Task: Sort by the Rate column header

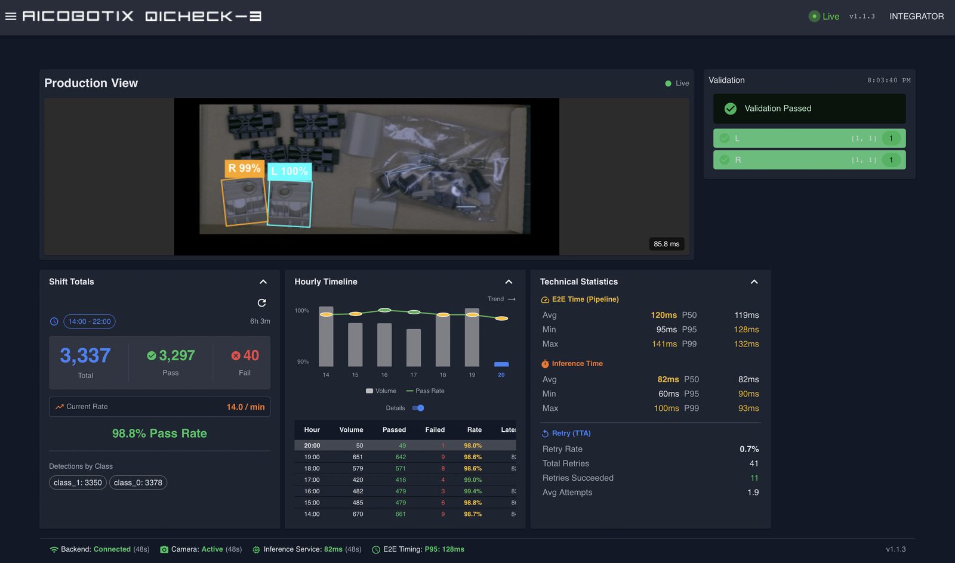Action: pos(474,429)
